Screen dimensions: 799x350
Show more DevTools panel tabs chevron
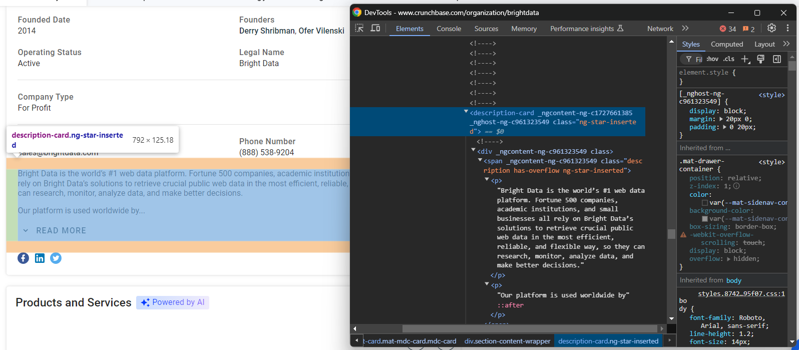pyautogui.click(x=685, y=28)
